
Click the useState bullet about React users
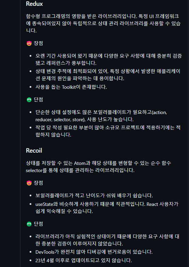tap(107, 208)
